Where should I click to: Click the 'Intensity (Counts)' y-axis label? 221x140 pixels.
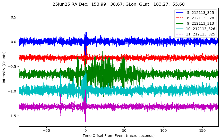click(4, 67)
